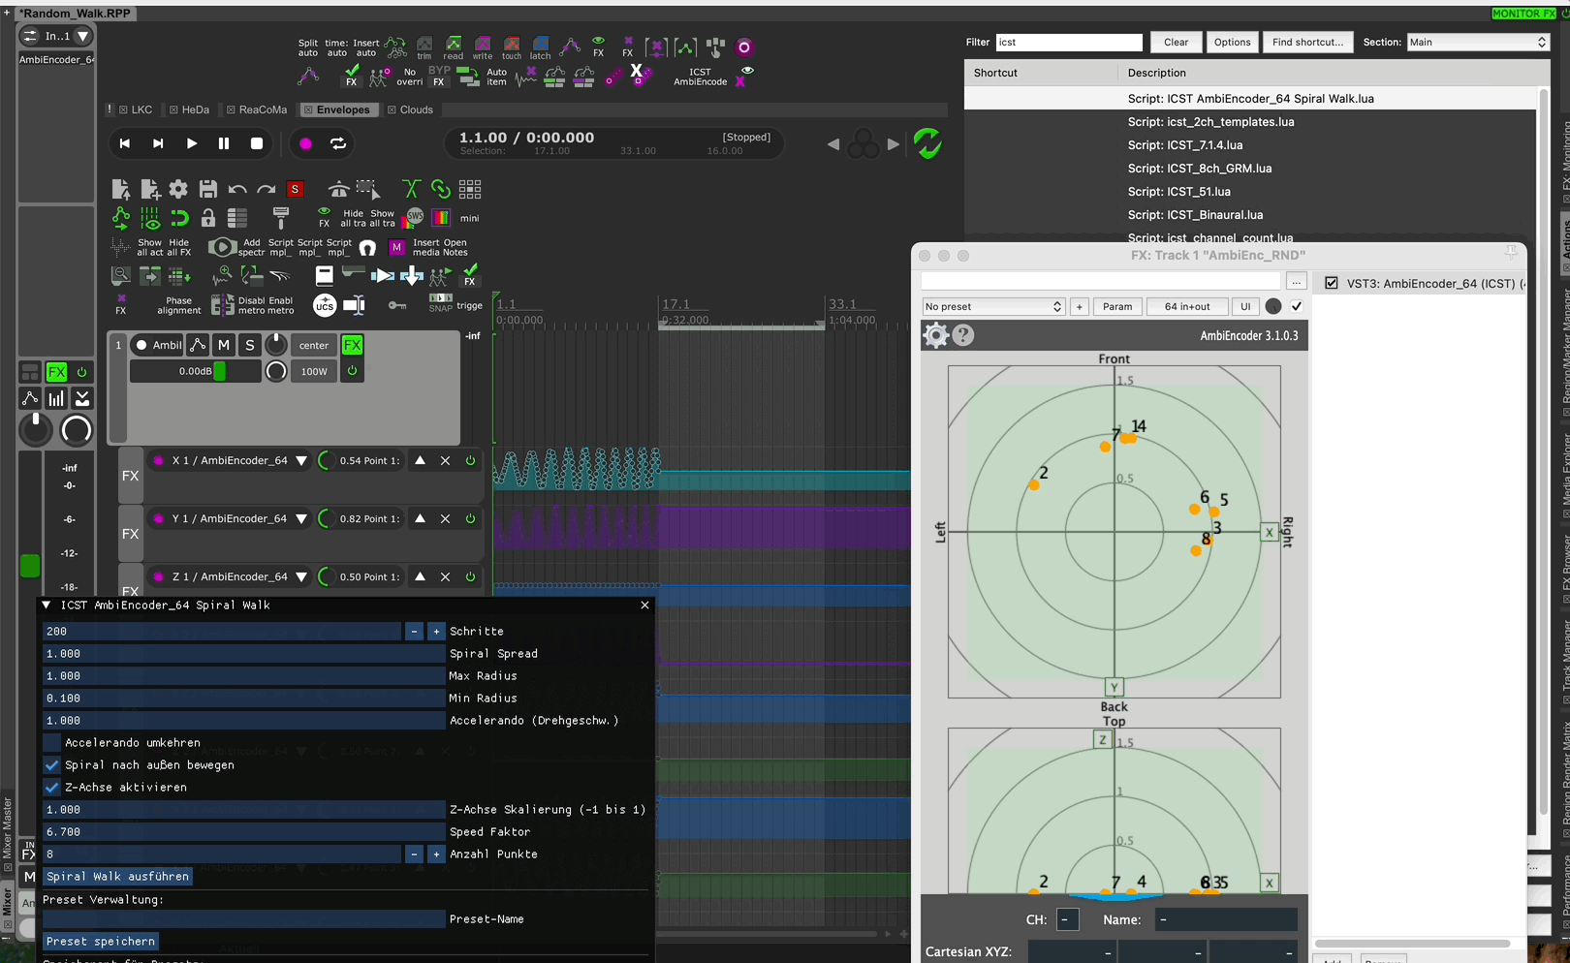
Task: Increment Schritte value with plus
Action: pos(436,632)
